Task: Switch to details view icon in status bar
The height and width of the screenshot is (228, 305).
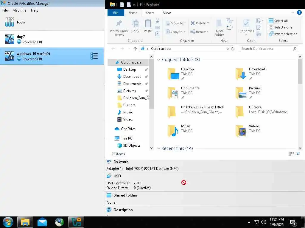Action: [291, 154]
